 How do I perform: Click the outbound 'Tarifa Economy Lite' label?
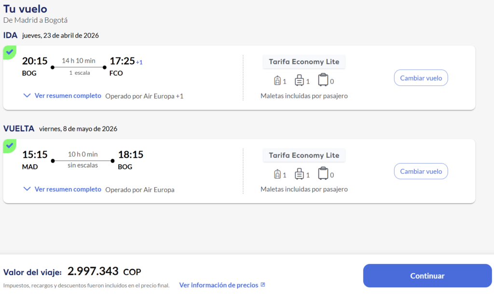pyautogui.click(x=304, y=62)
